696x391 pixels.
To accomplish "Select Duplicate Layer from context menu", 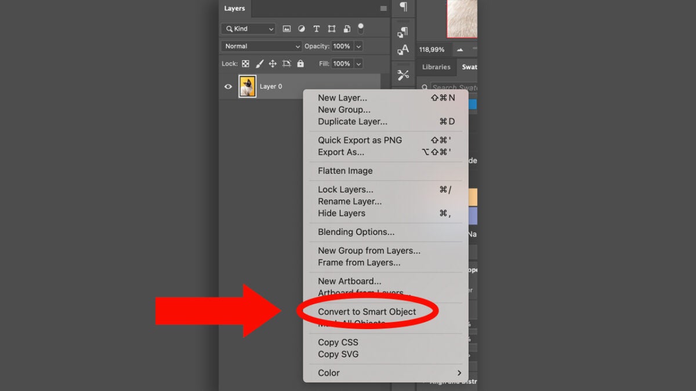I will click(x=352, y=122).
